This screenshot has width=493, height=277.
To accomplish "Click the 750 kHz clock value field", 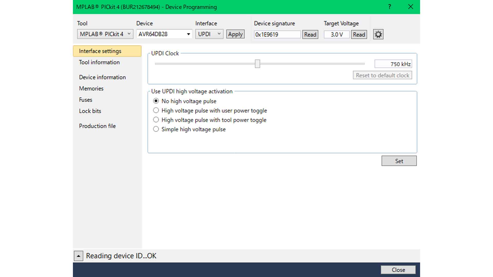I will [x=393, y=64].
